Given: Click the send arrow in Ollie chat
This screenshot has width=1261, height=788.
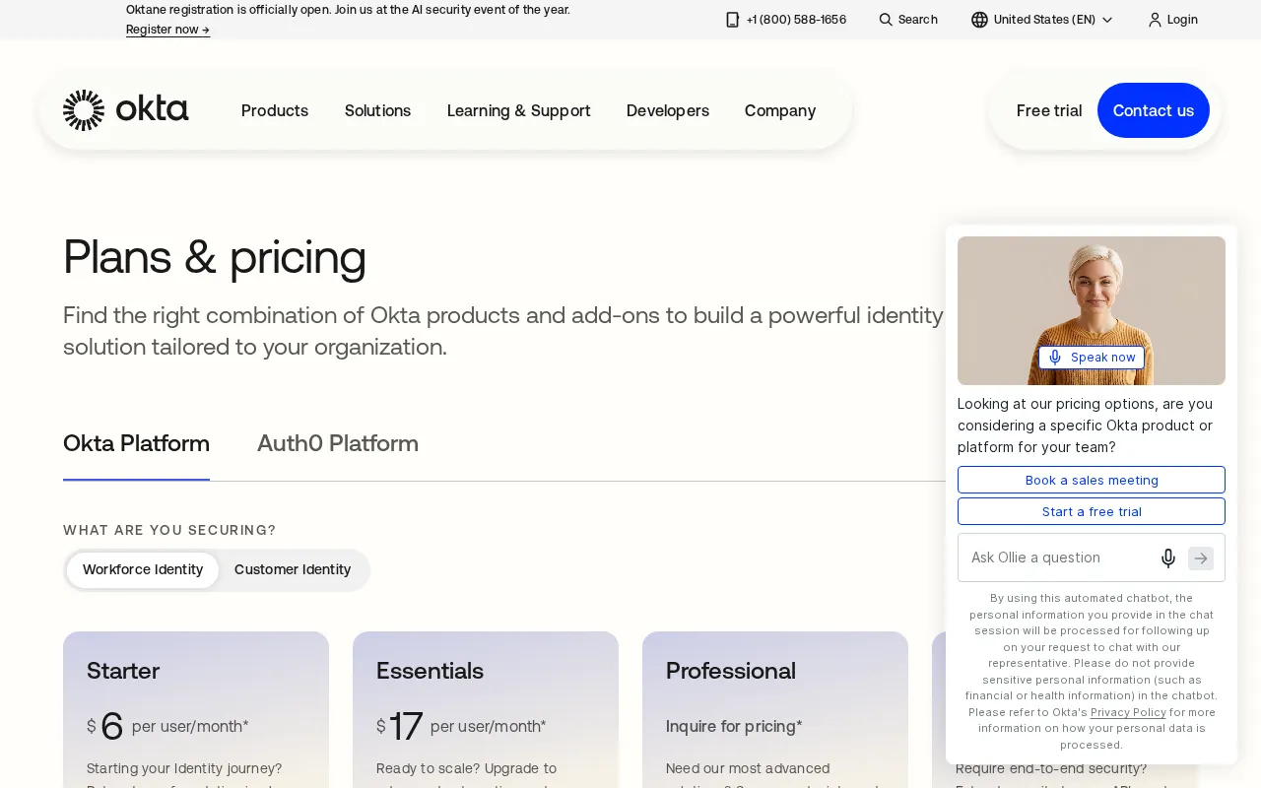Looking at the screenshot, I should pyautogui.click(x=1201, y=558).
